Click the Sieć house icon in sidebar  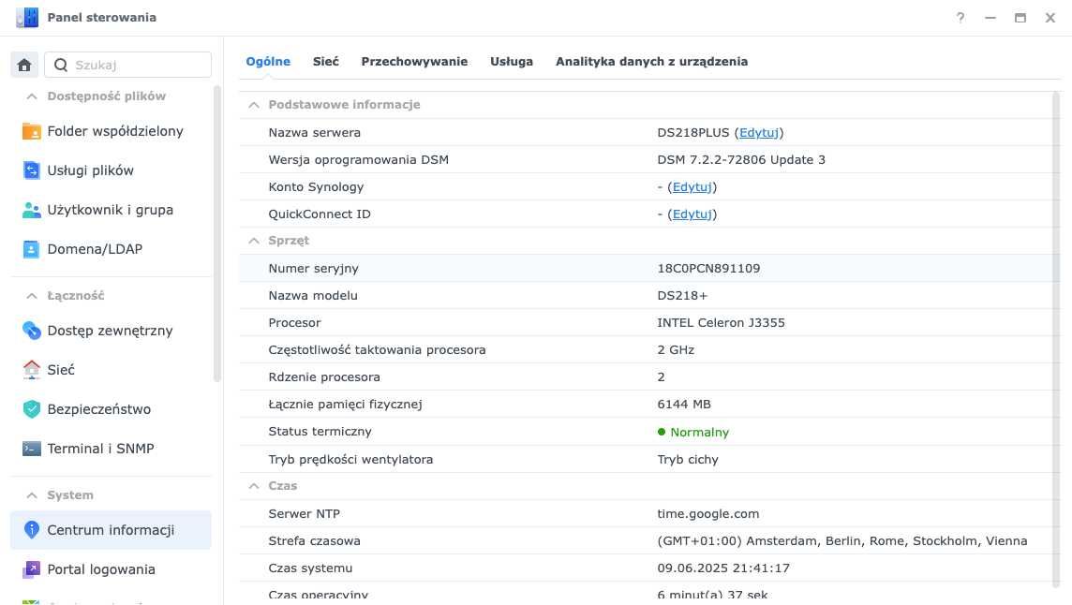pos(32,370)
